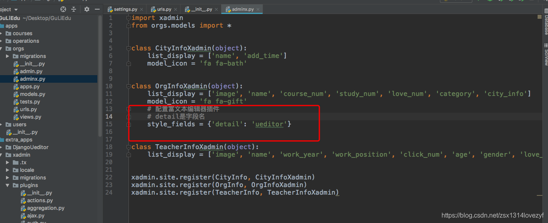
Task: Close the __init__.py editor tab
Action: [x=216, y=9]
